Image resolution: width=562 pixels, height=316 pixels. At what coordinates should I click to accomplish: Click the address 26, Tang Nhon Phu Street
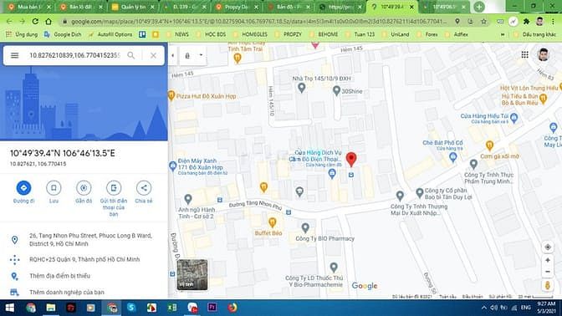(90, 240)
